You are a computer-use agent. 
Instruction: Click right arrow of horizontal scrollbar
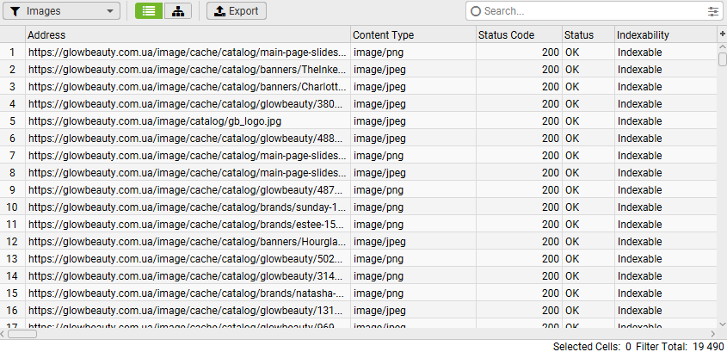[712, 334]
